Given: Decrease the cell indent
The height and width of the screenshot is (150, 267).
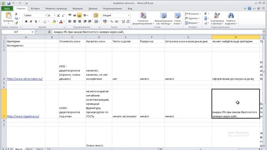Looking at the screenshot, I should pyautogui.click(x=85, y=21).
